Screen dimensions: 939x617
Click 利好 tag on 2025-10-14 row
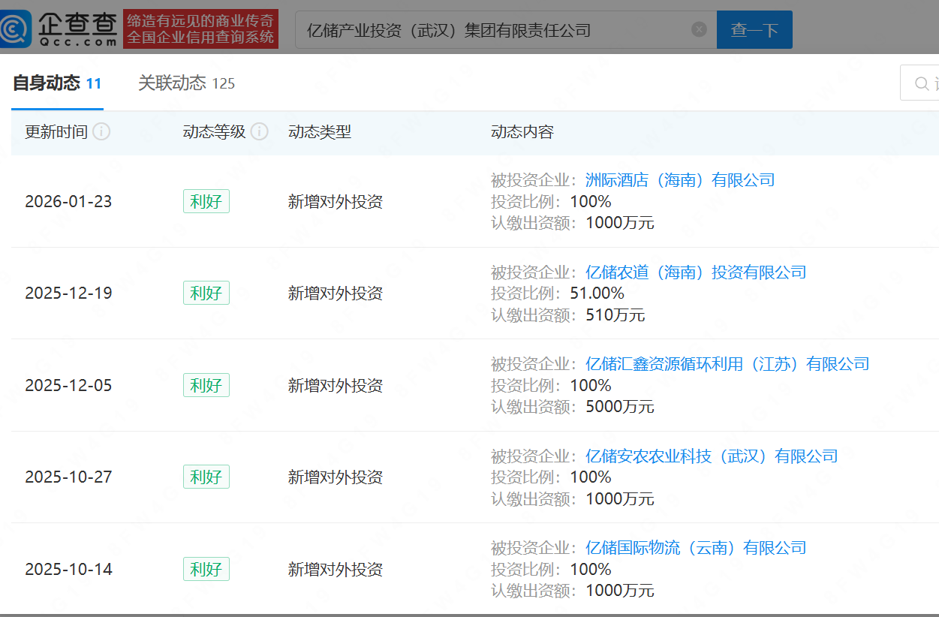(206, 569)
